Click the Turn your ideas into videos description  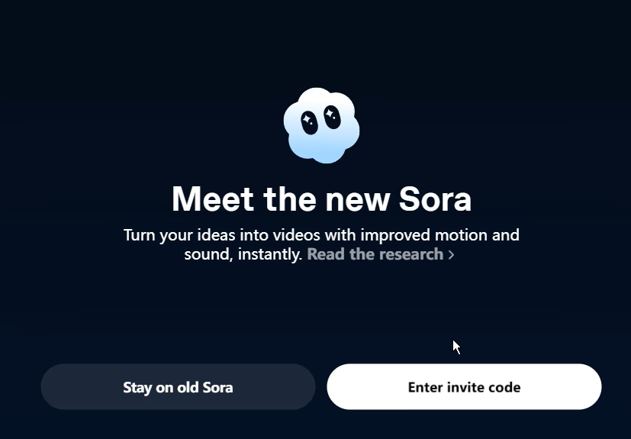click(x=321, y=234)
